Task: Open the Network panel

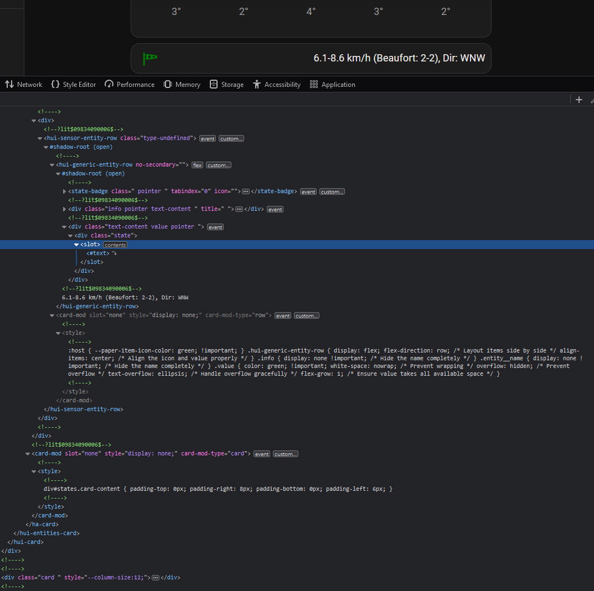Action: coord(23,85)
